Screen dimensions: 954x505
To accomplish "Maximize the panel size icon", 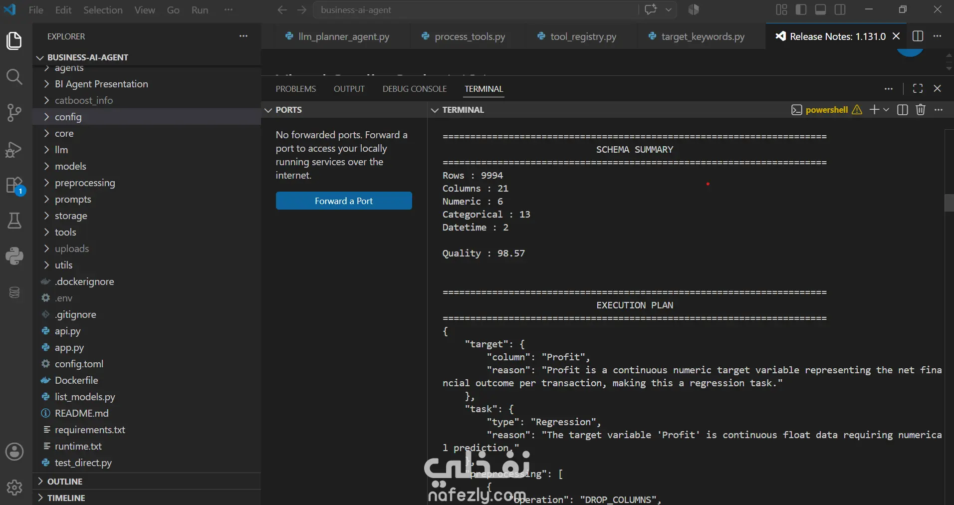I will 918,88.
